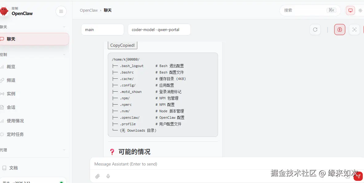364x183 pixels.
Task: Open the main session dropdown
Action: [102, 30]
